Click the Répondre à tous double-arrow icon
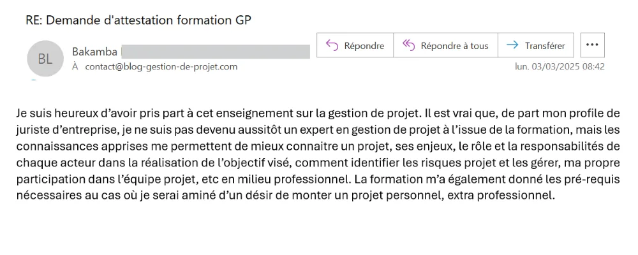This screenshot has width=638, height=255. [x=408, y=45]
